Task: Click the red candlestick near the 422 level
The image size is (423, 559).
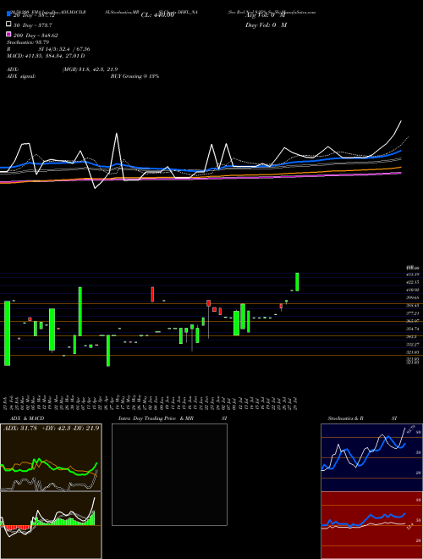Action: click(152, 295)
